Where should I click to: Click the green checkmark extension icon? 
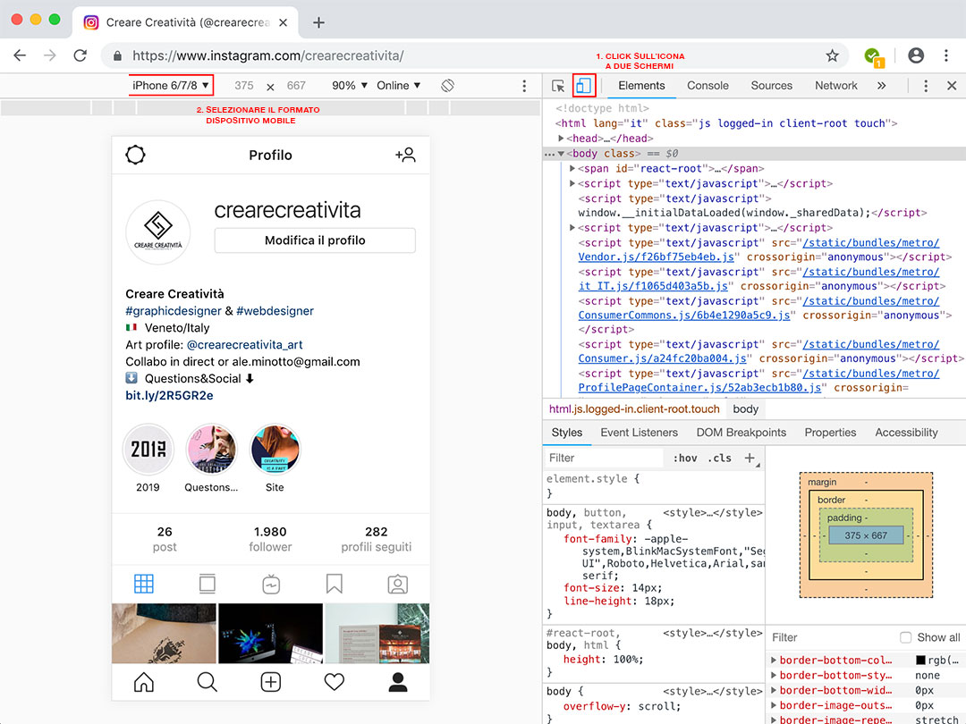pos(874,56)
